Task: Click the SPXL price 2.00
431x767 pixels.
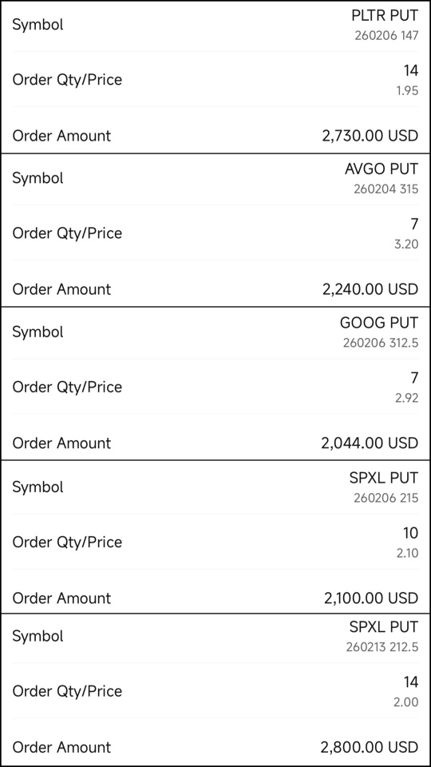Action: pyautogui.click(x=406, y=702)
